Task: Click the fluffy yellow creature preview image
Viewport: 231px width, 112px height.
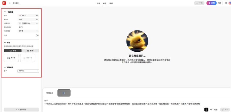Action: click(137, 41)
